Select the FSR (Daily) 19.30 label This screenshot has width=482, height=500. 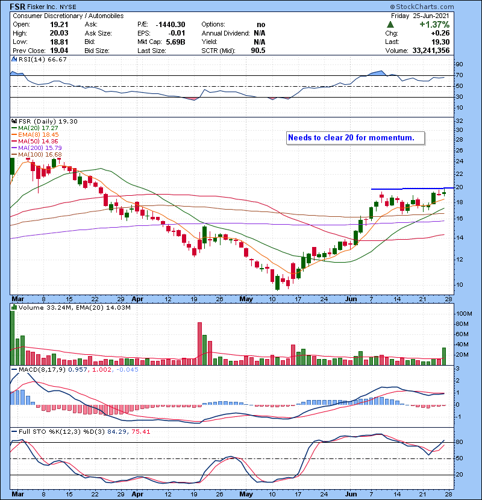(x=48, y=121)
